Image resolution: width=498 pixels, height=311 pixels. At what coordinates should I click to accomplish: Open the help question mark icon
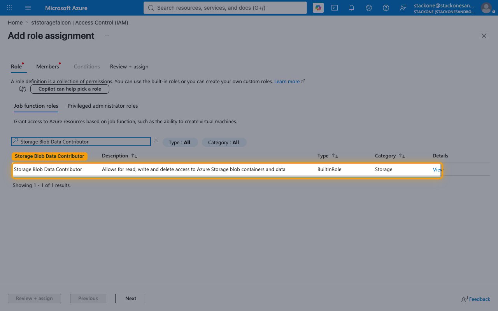tap(386, 8)
